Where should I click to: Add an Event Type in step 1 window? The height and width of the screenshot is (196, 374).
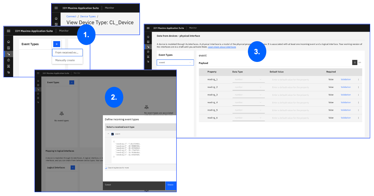[x=57, y=44]
